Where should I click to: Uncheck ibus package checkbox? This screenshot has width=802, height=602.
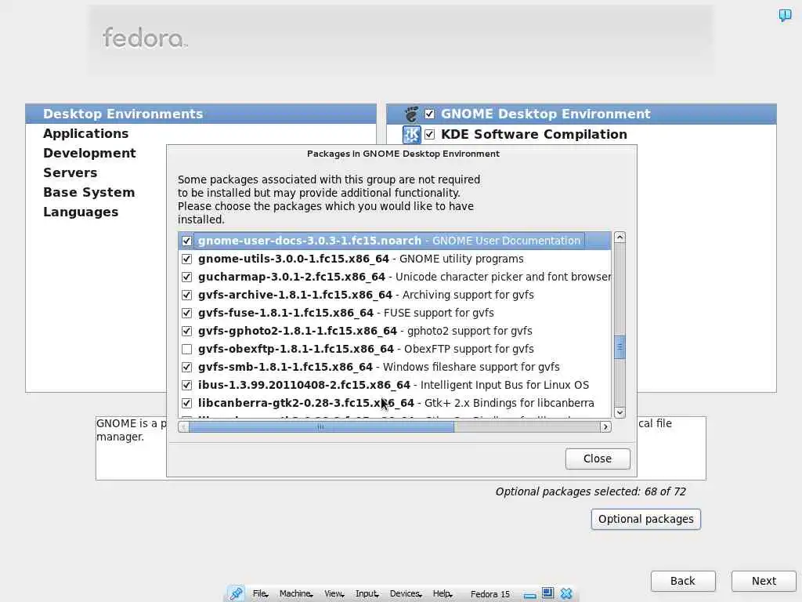[186, 385]
